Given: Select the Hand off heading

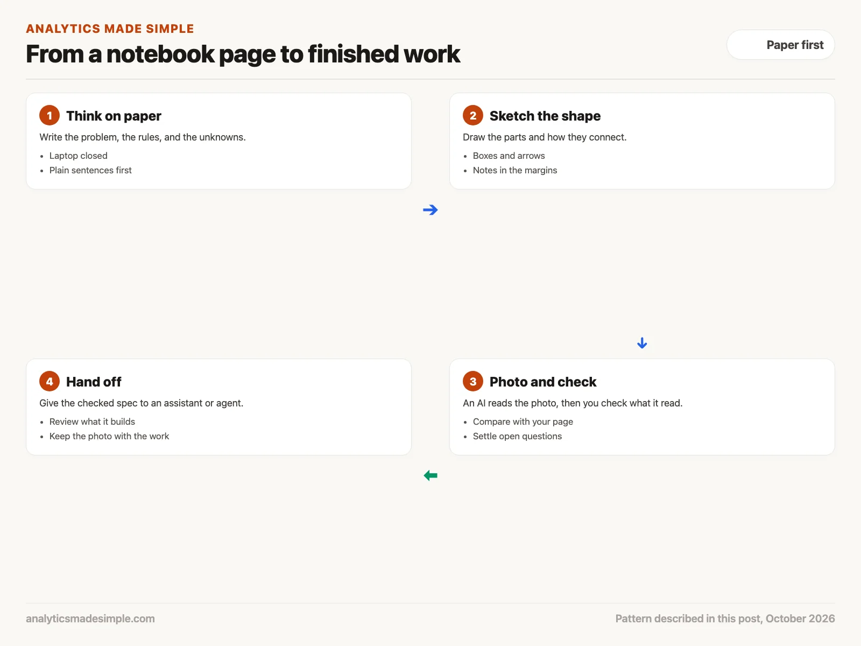Looking at the screenshot, I should (x=94, y=382).
